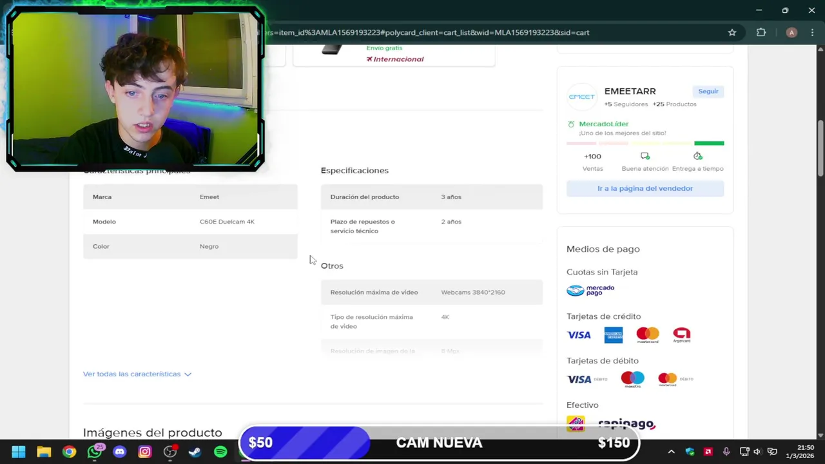This screenshot has height=464, width=825.
Task: Click the Tipo de resolución 4K value
Action: (x=445, y=317)
